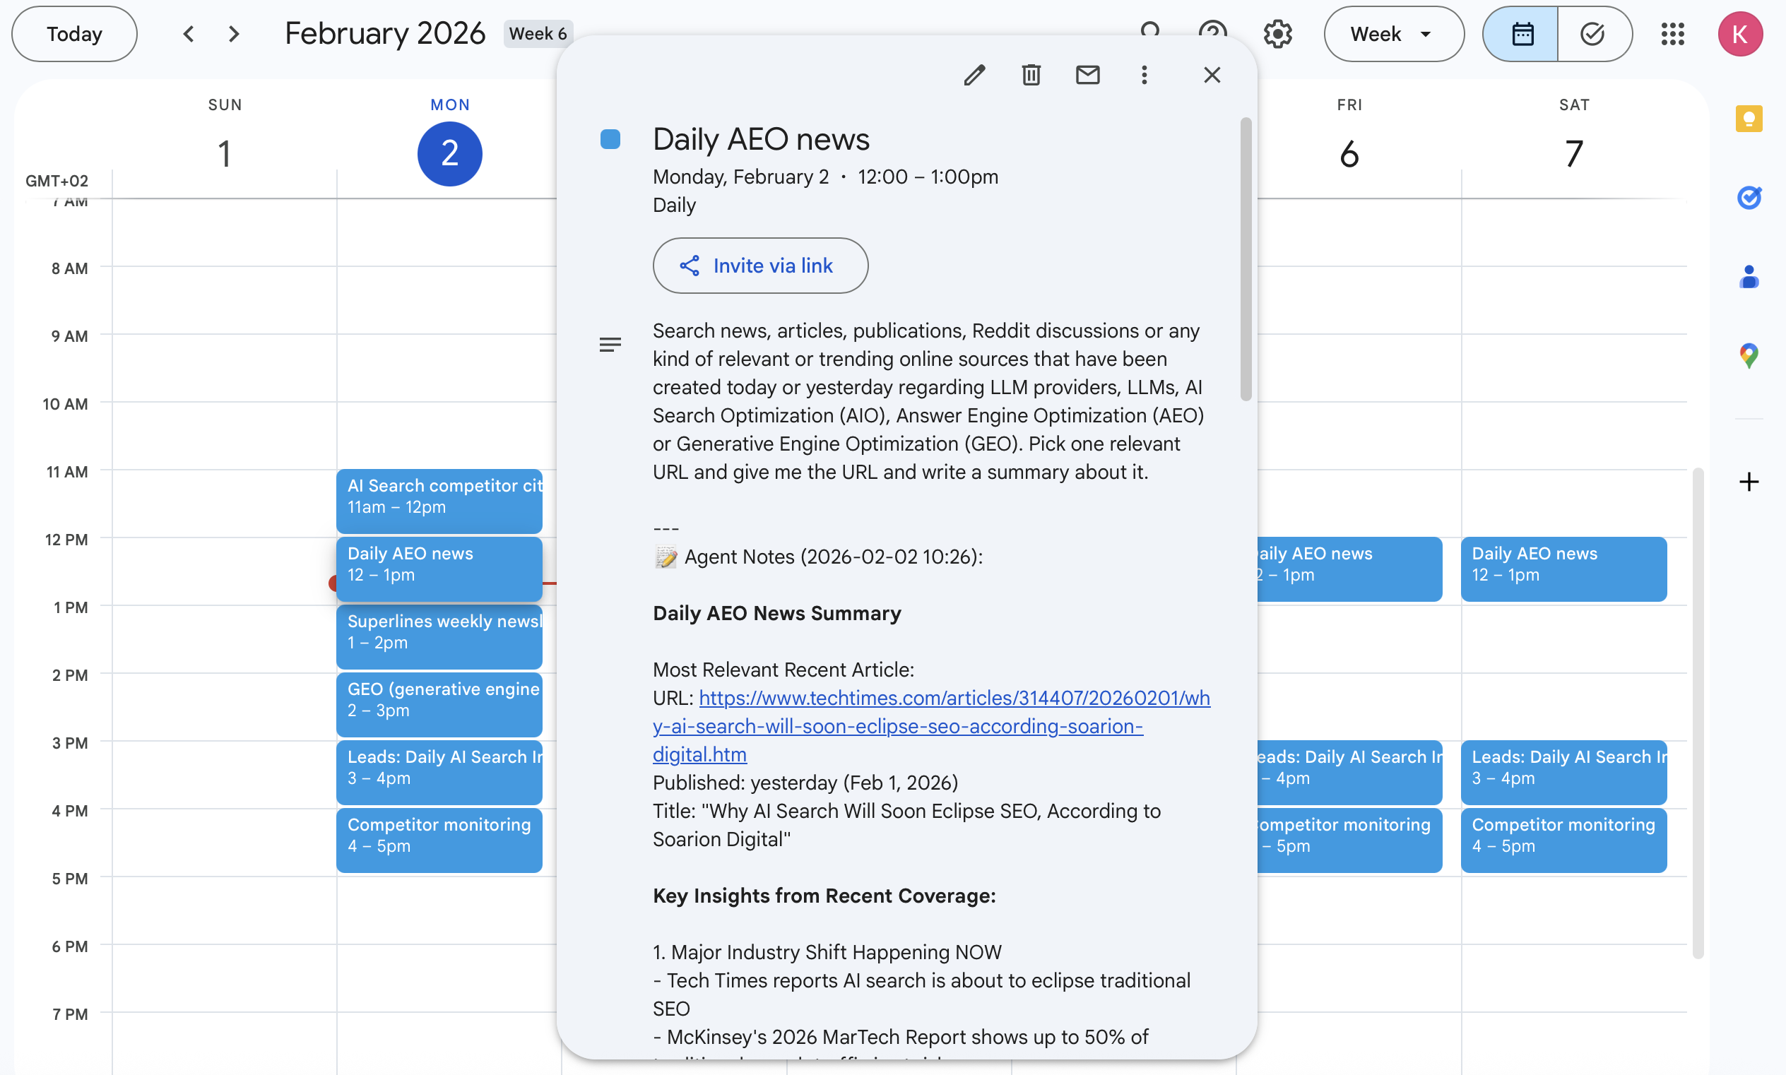Click the Invite via link button
This screenshot has height=1075, width=1786.
759,266
